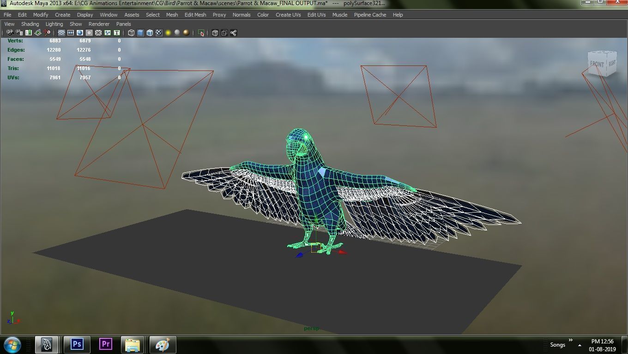Open the Edit UVs menu
628x354 pixels.
317,15
